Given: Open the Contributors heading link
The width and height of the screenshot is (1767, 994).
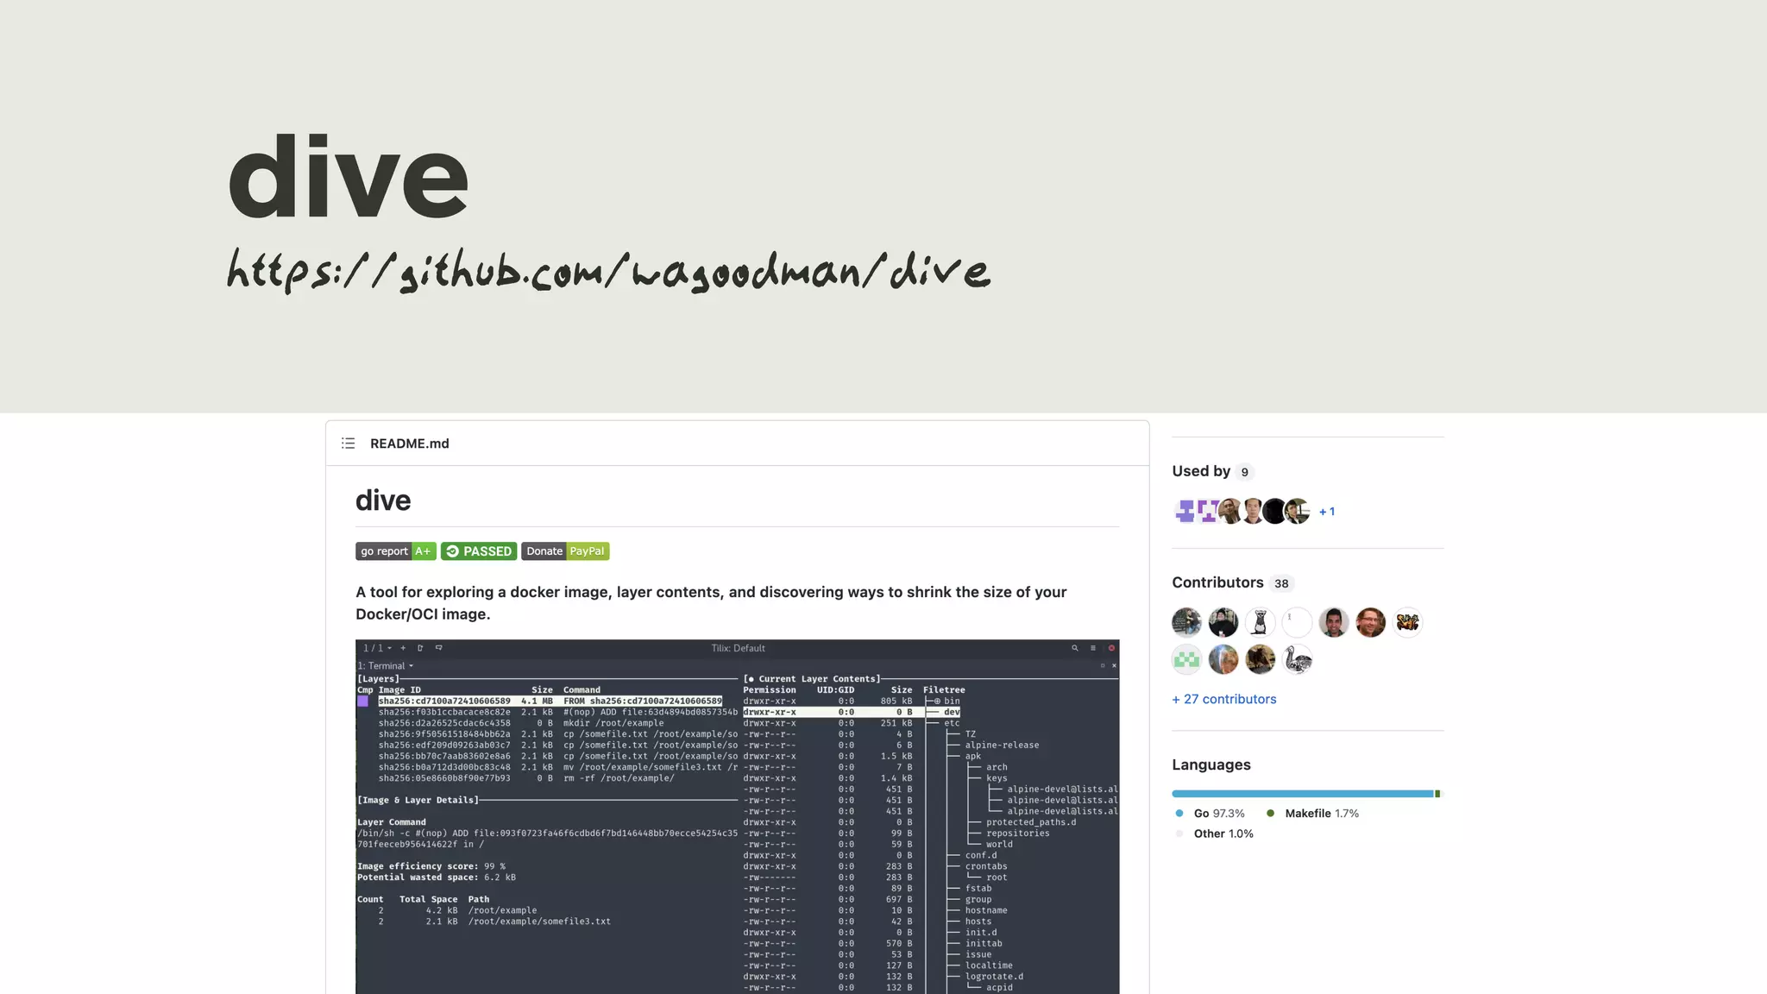Looking at the screenshot, I should pos(1217,582).
